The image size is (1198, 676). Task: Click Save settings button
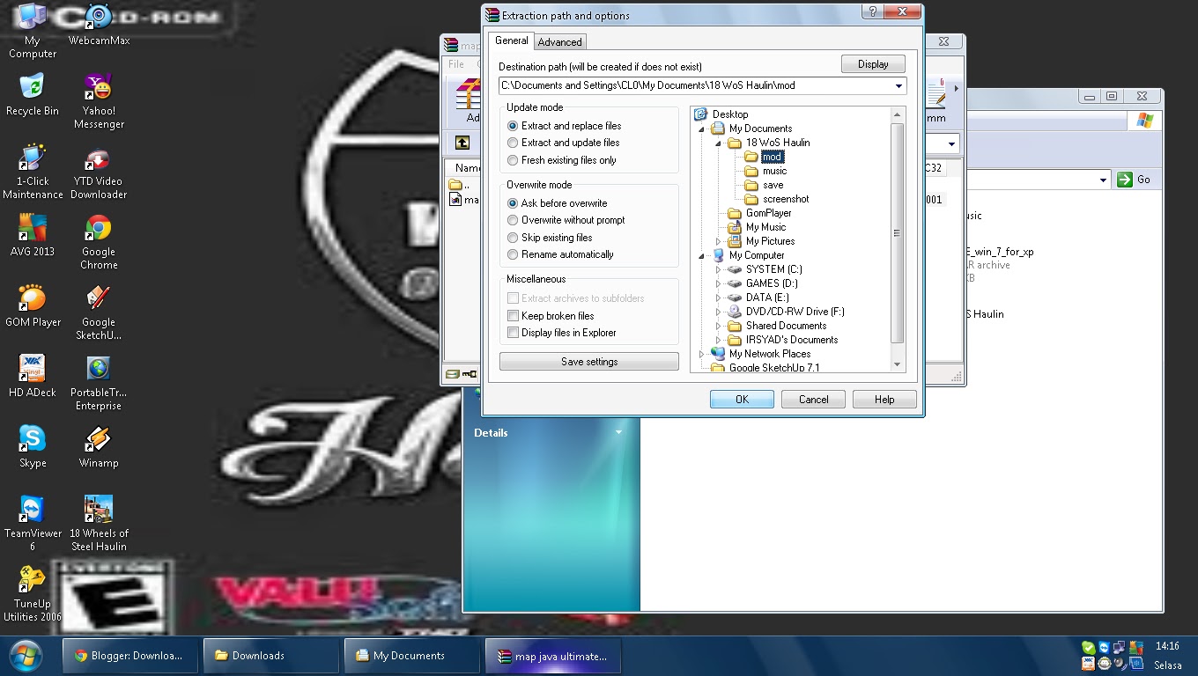tap(589, 362)
